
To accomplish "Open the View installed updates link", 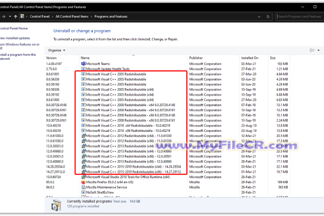I will (15, 38).
